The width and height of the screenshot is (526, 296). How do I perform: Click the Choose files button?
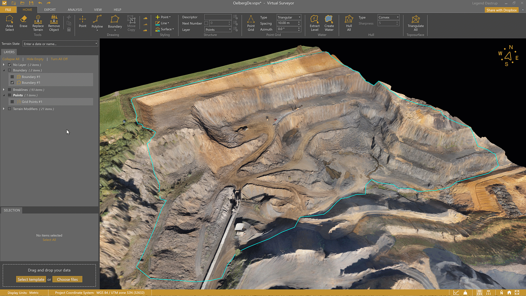pyautogui.click(x=67, y=280)
